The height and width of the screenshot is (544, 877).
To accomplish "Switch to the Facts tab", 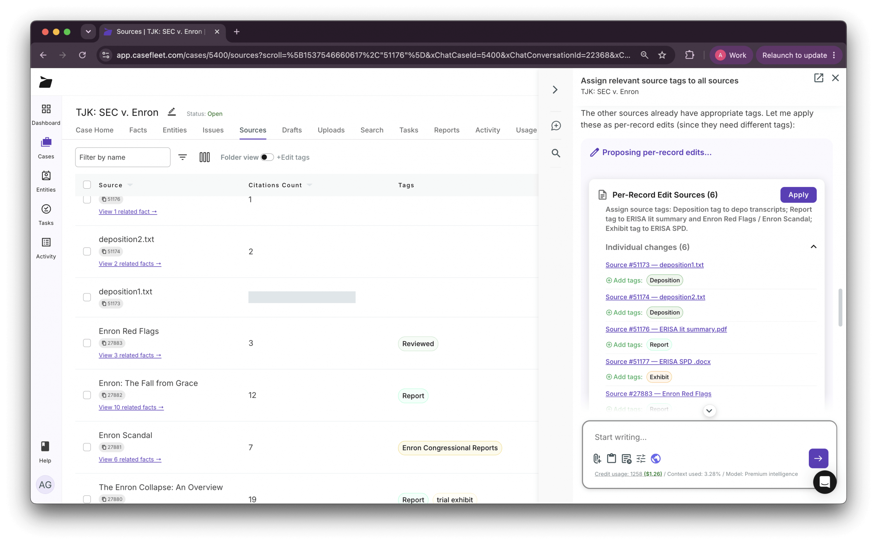I will click(138, 130).
